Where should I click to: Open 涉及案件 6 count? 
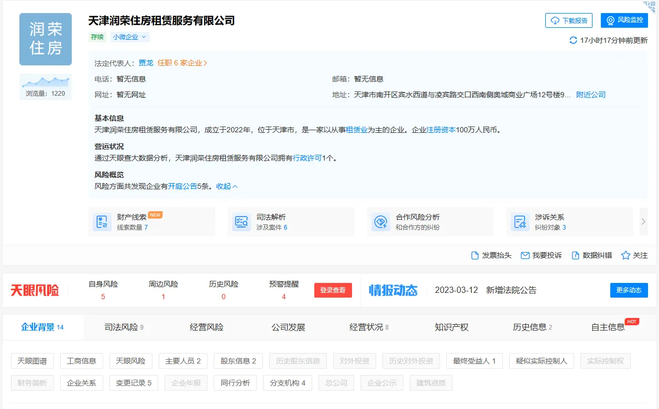(x=271, y=228)
